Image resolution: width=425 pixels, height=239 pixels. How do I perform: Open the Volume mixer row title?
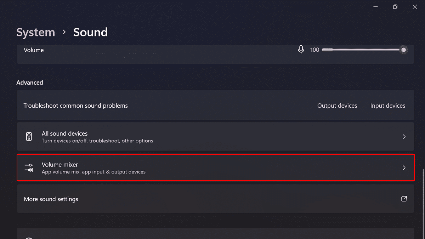tap(60, 165)
